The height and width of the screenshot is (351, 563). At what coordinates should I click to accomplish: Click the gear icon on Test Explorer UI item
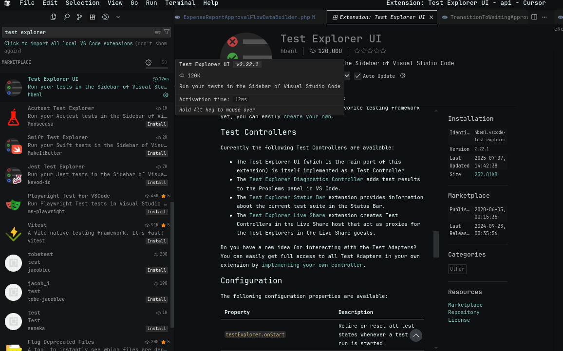click(166, 95)
